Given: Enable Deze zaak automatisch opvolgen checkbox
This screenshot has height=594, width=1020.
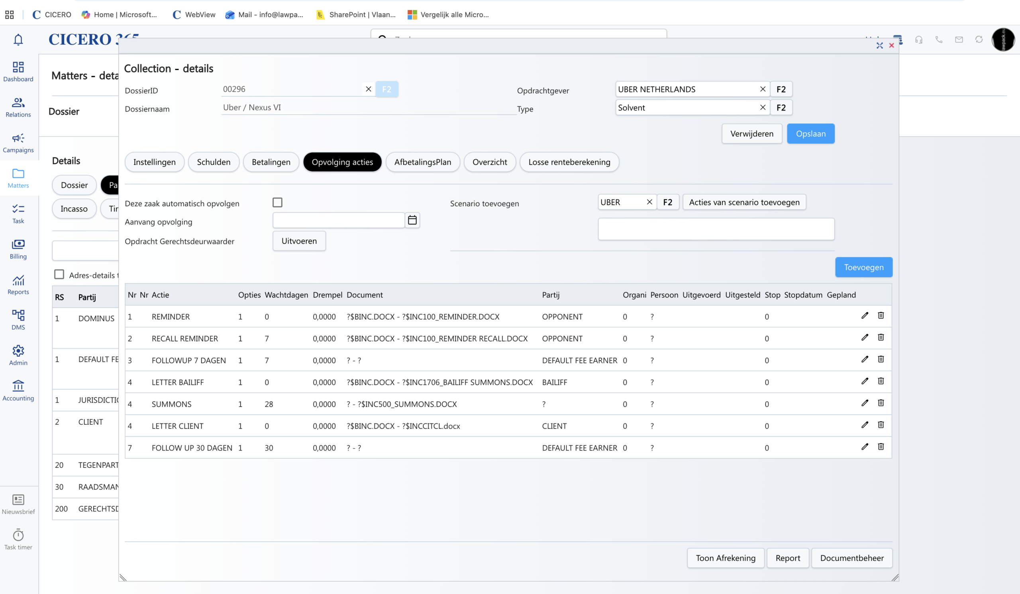Looking at the screenshot, I should pos(277,202).
